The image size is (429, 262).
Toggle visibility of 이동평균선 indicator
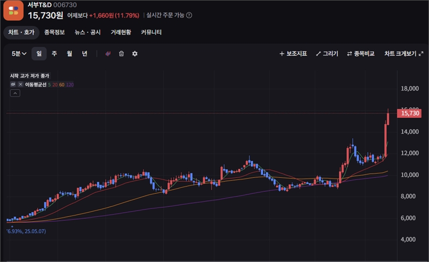click(13, 85)
